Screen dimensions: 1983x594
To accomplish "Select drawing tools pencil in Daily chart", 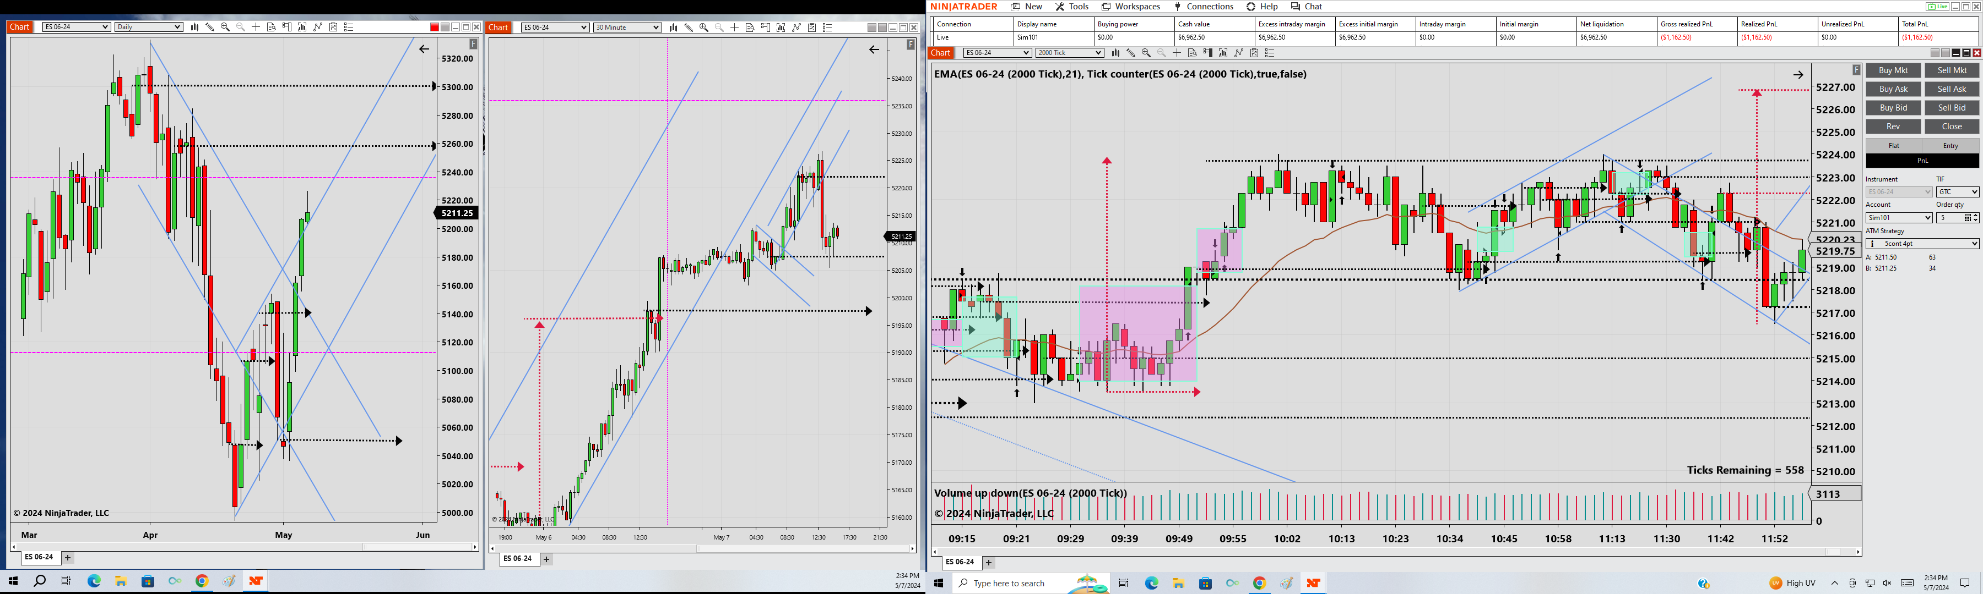I will [x=210, y=27].
